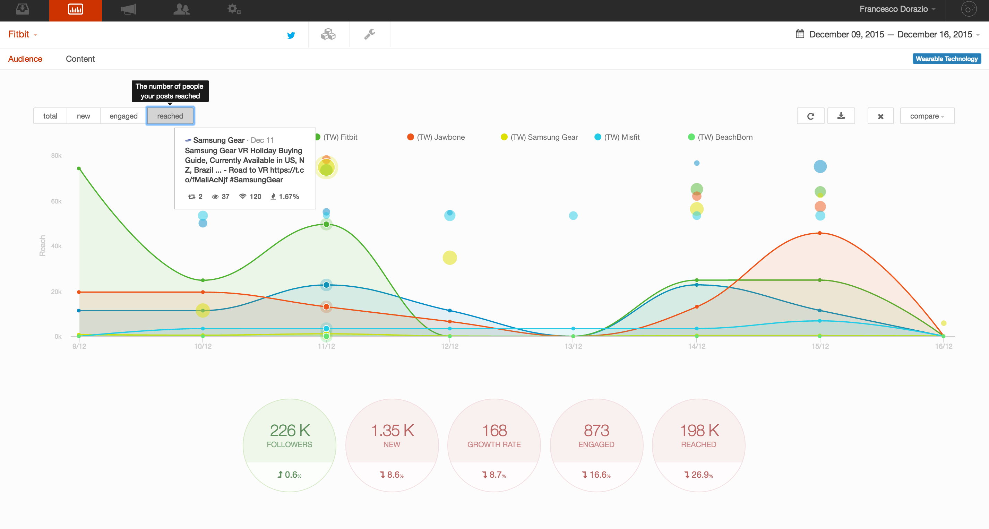Image resolution: width=989 pixels, height=529 pixels.
Task: Click the wrench tools icon
Action: tap(369, 35)
